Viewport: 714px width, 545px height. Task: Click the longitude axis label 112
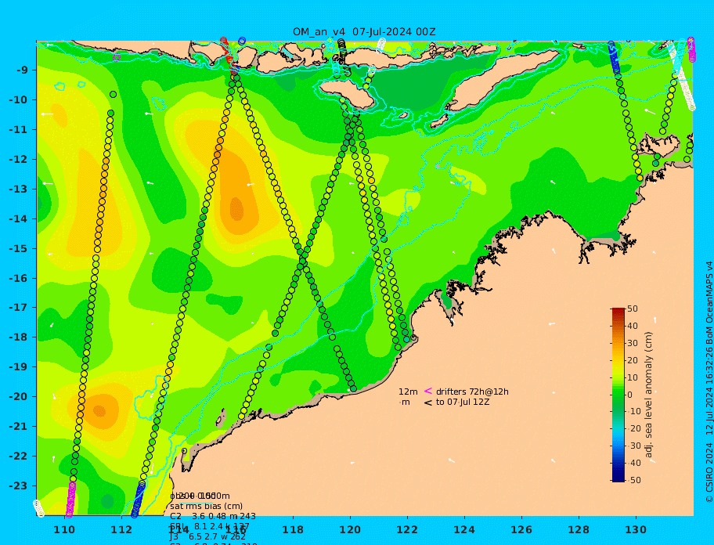tap(121, 529)
